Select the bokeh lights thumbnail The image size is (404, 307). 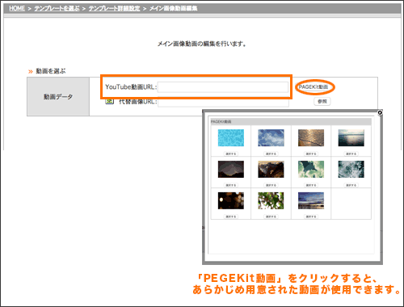[231, 200]
